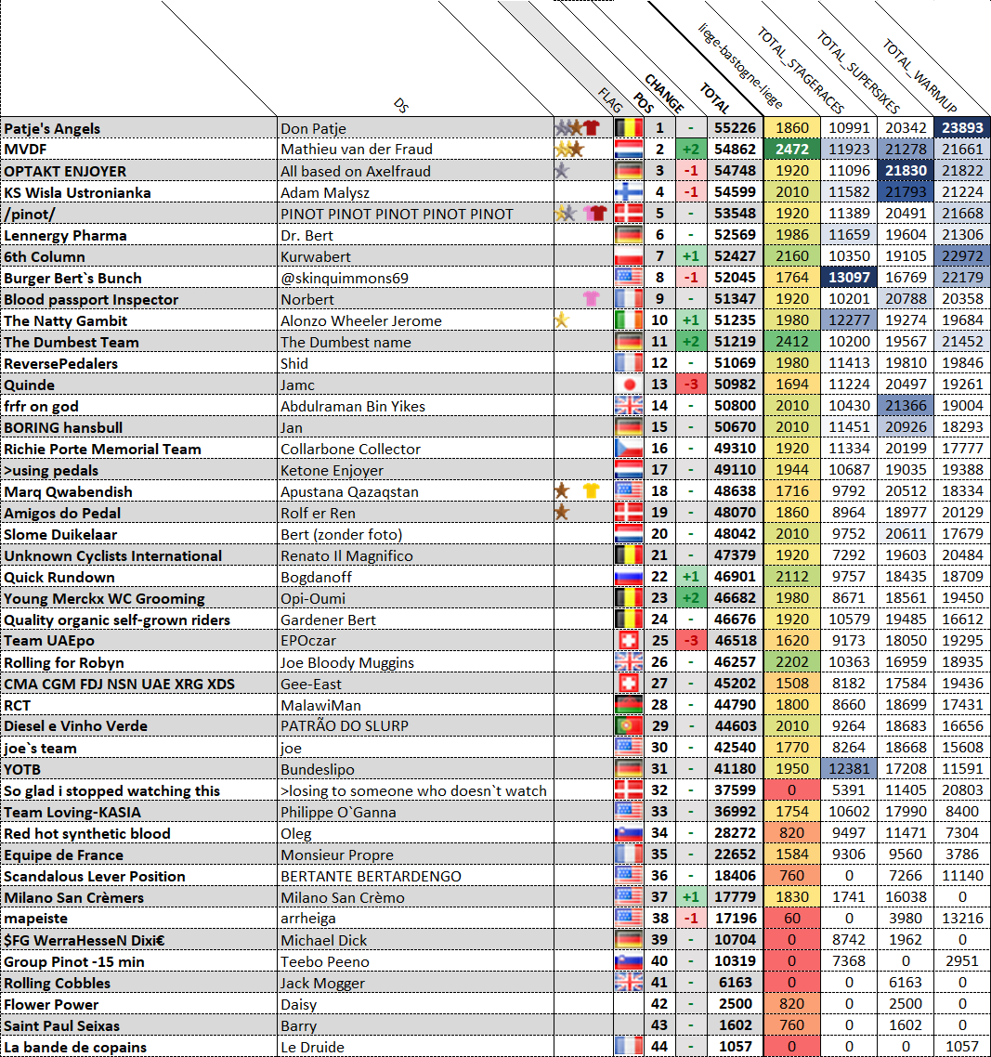Select team name Saint Paul Seixas
The width and height of the screenshot is (991, 1057).
tap(61, 1026)
